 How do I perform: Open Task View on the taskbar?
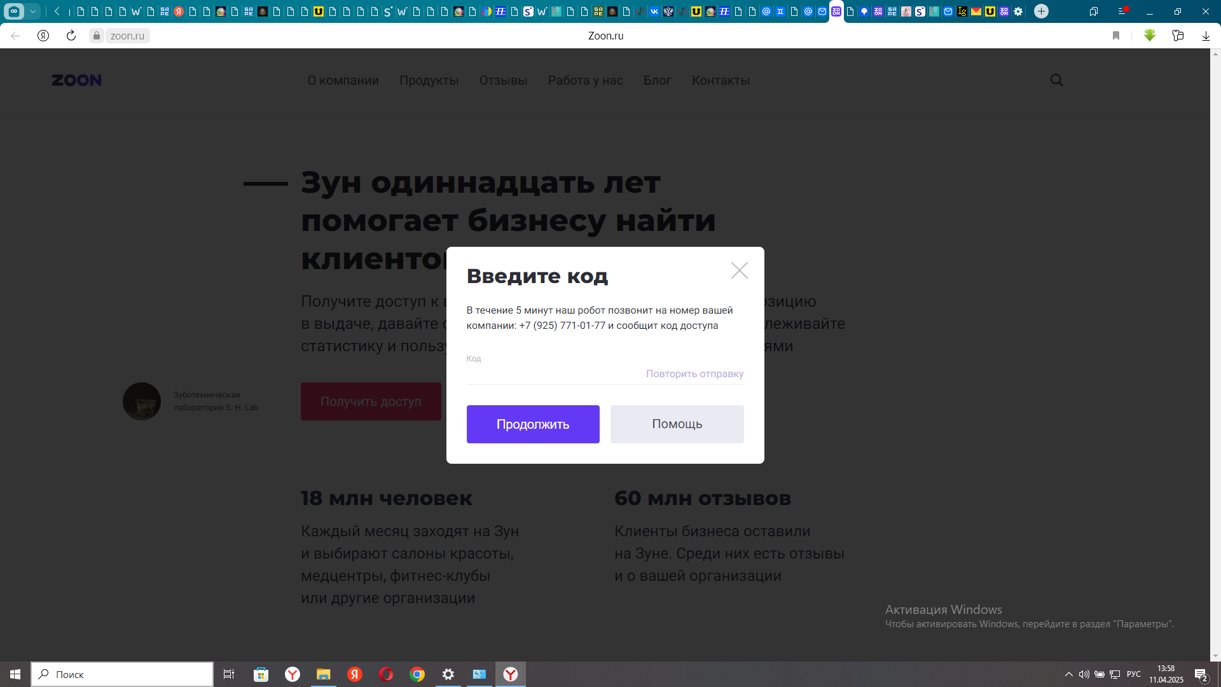229,674
